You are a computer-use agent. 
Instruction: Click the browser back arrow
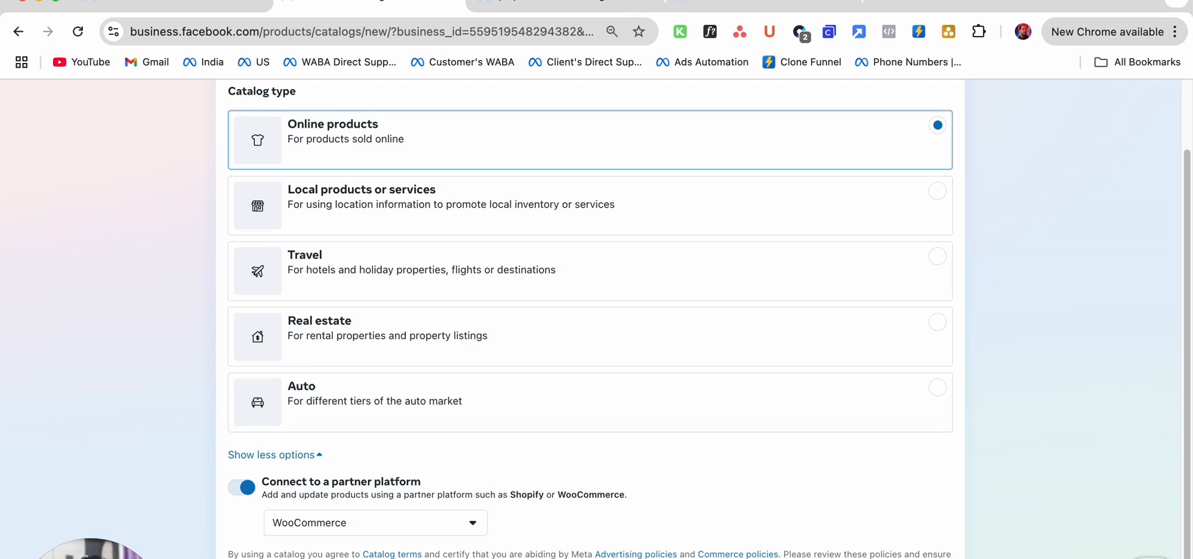(19, 32)
